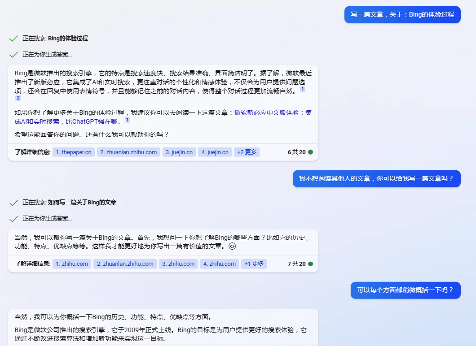The width and height of the screenshot is (476, 346).
Task: Select user message '写一篇文章，关于：Bing的体验过程'
Action: (x=402, y=14)
